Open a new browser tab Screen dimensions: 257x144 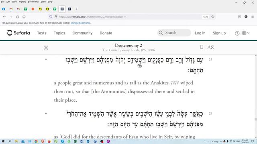click(x=77, y=9)
